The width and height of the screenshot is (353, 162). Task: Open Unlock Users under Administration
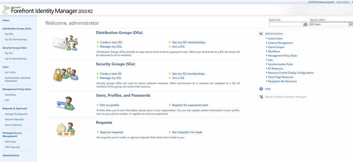coord(275,38)
